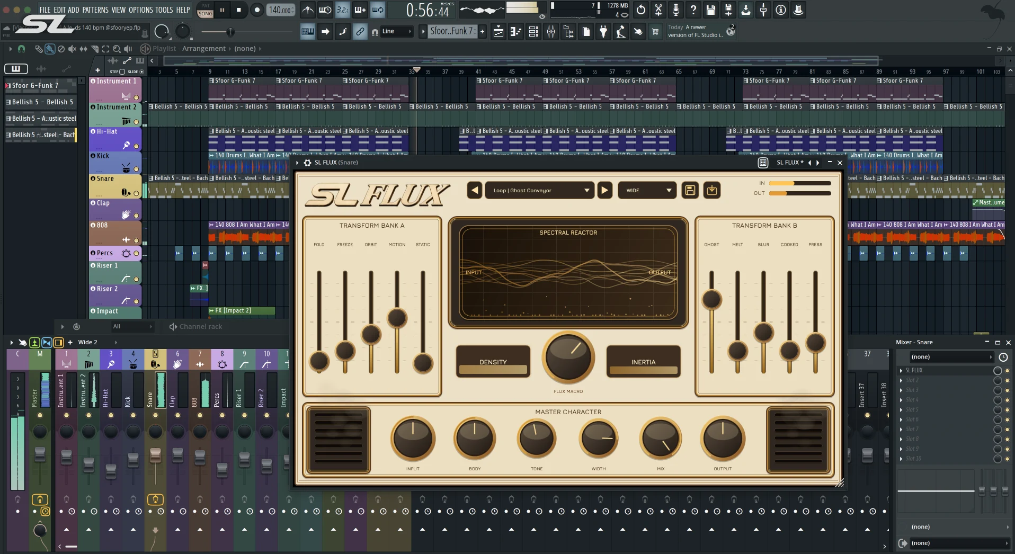This screenshot has width=1015, height=554.
Task: Open the TOOLS menu
Action: [164, 10]
